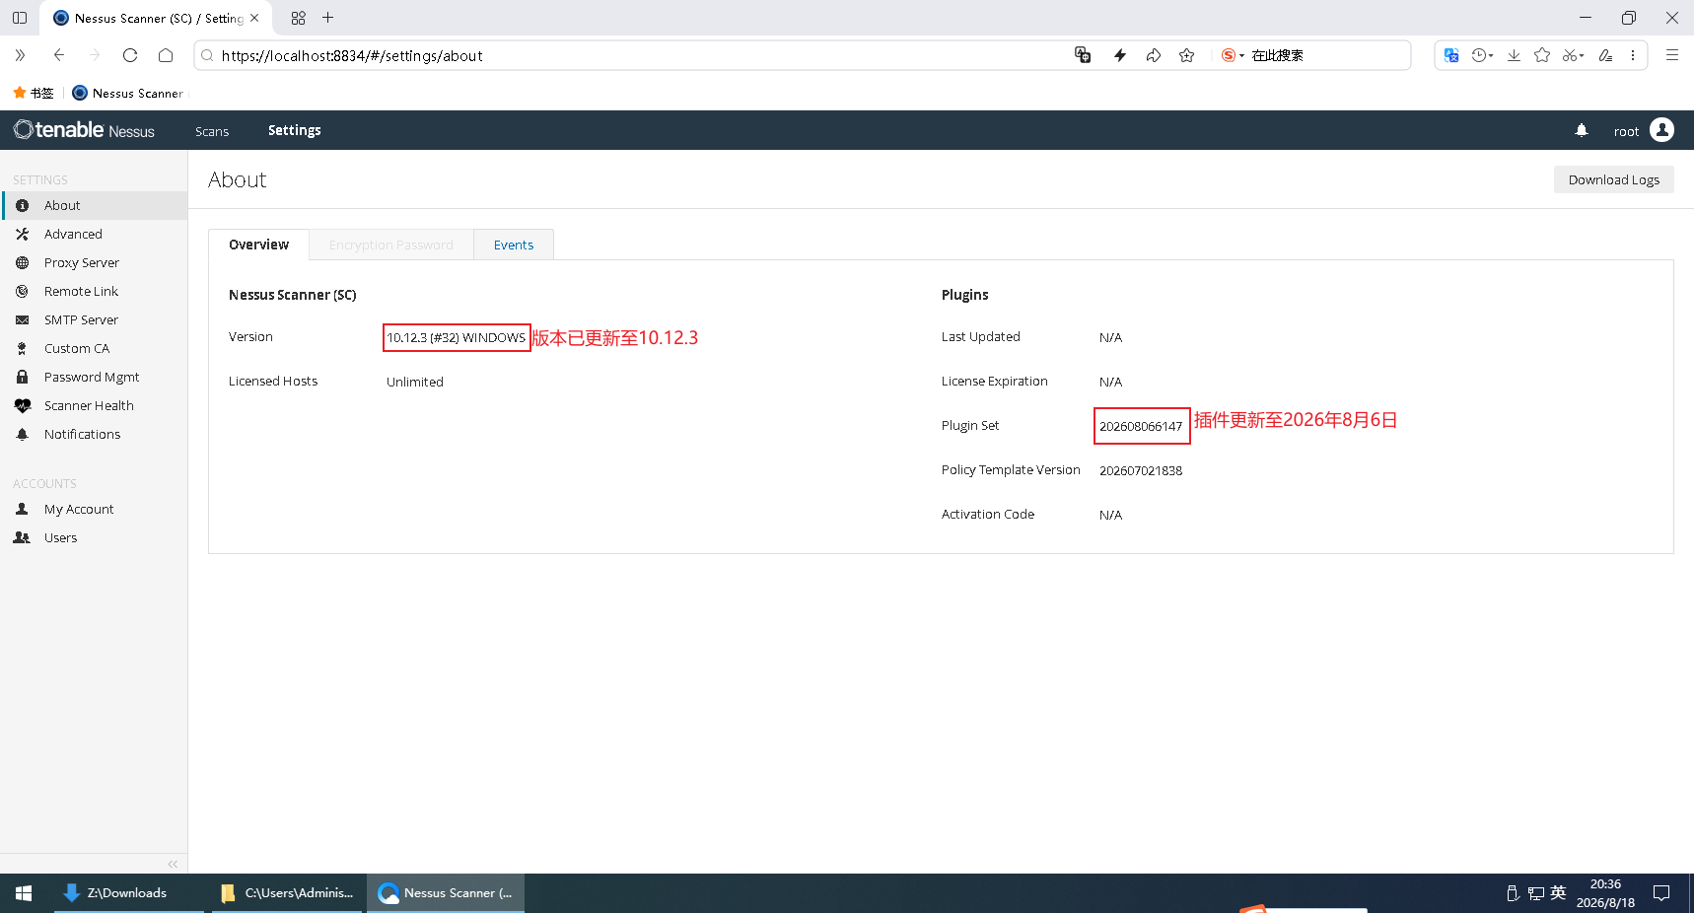Switch to the Events tab

(x=514, y=245)
